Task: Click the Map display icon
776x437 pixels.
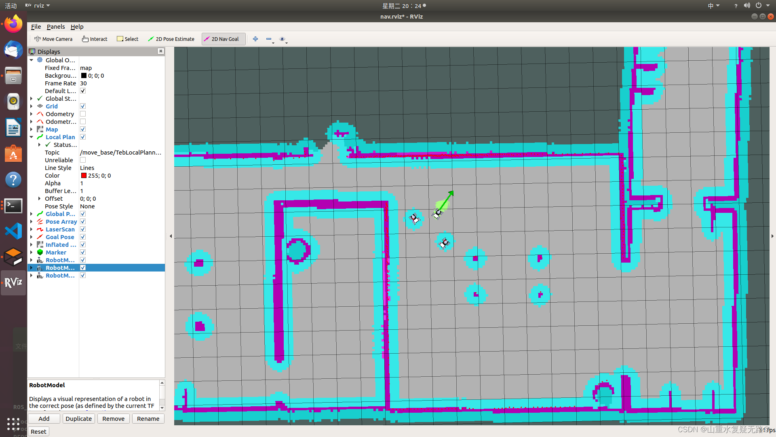Action: 40,129
